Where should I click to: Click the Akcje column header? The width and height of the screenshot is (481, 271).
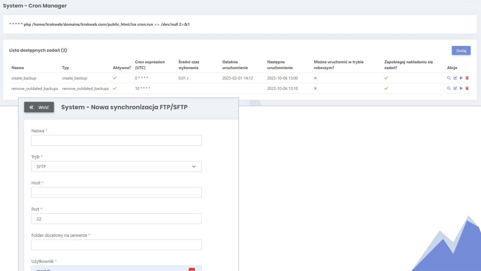tap(452, 68)
